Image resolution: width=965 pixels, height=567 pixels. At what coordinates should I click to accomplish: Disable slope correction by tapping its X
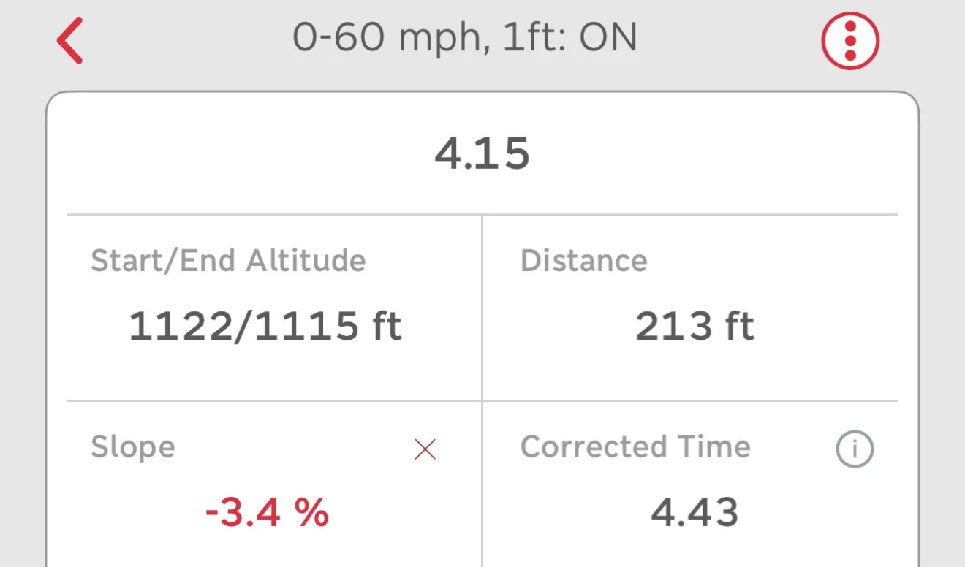click(x=425, y=449)
